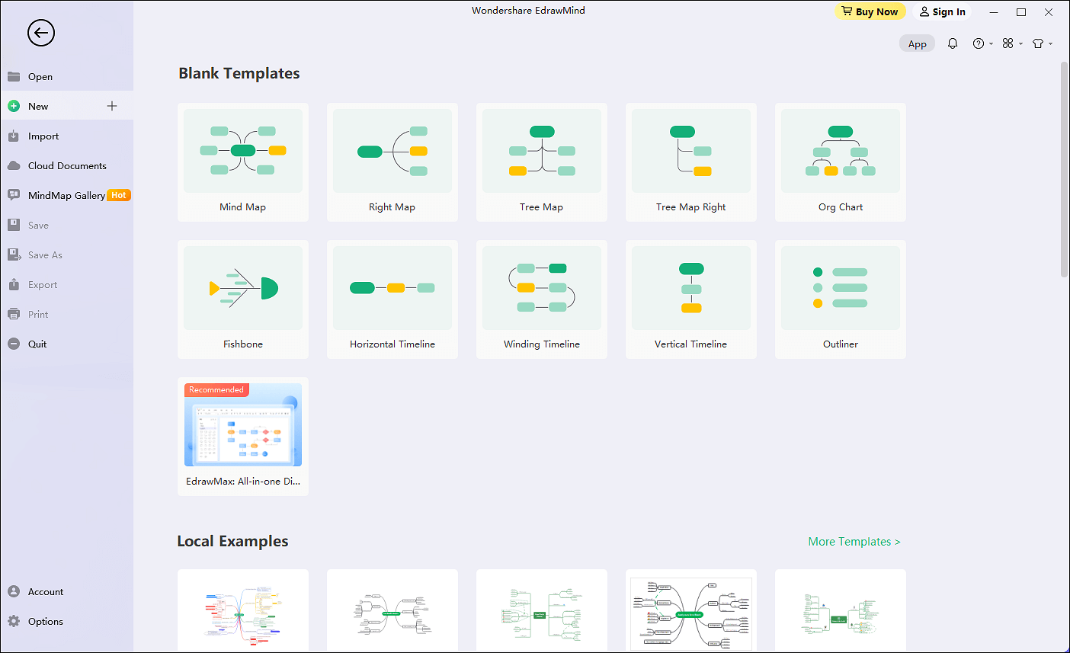
Task: Click the shopping cart icon in Buy Now
Action: [x=847, y=11]
